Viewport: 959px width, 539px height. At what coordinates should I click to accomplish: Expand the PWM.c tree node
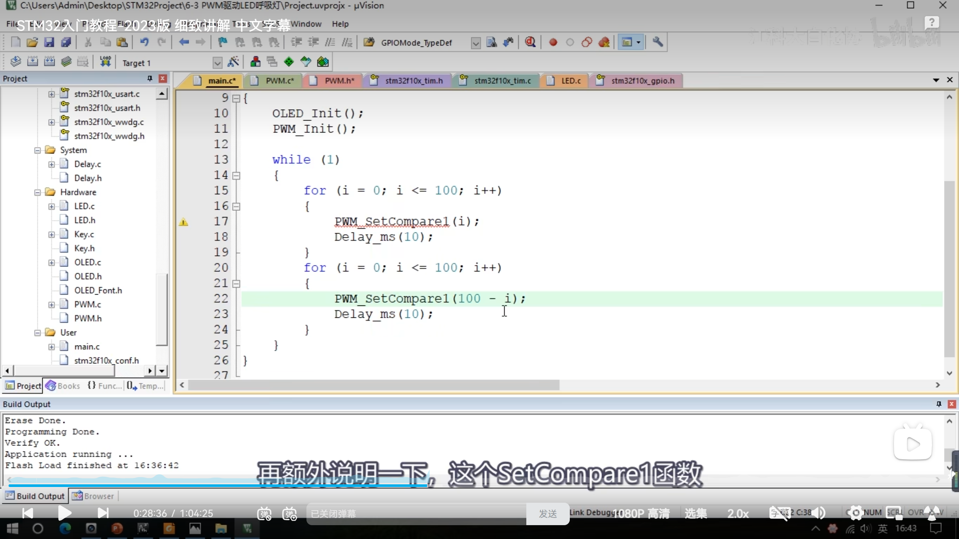[x=52, y=305]
